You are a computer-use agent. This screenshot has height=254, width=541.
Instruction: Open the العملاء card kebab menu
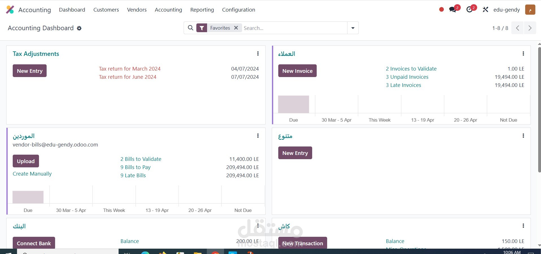(523, 54)
